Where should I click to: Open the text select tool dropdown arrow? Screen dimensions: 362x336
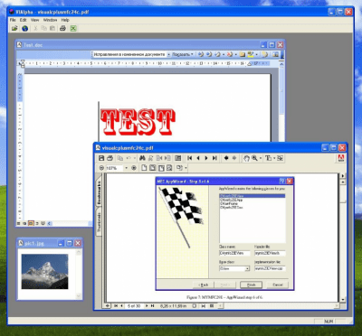pos(273,158)
